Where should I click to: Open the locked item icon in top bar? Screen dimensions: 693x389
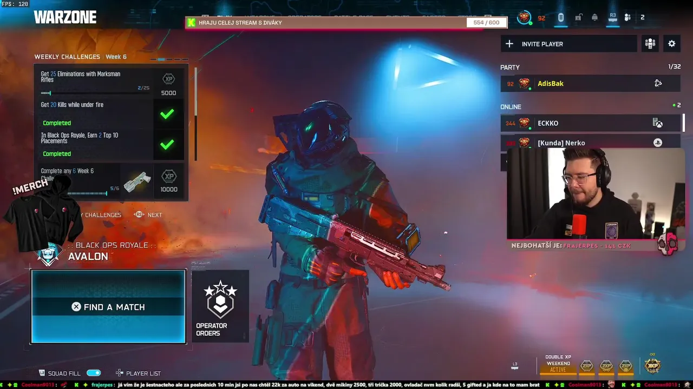pyautogui.click(x=578, y=18)
